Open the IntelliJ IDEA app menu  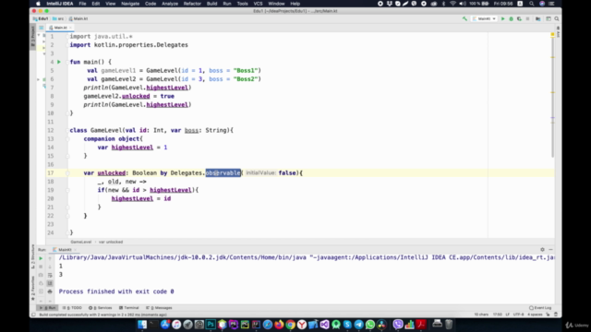[x=59, y=4]
